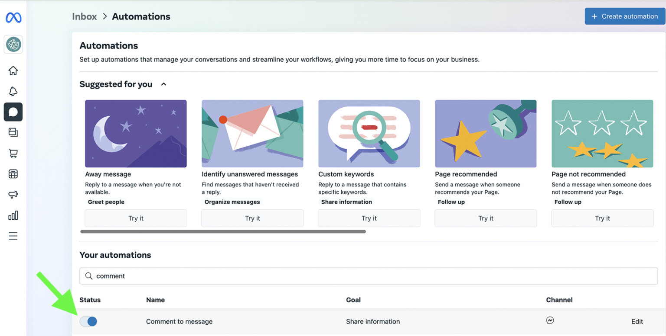666x336 pixels.
Task: Open Notifications from the bell icon
Action: pyautogui.click(x=13, y=91)
